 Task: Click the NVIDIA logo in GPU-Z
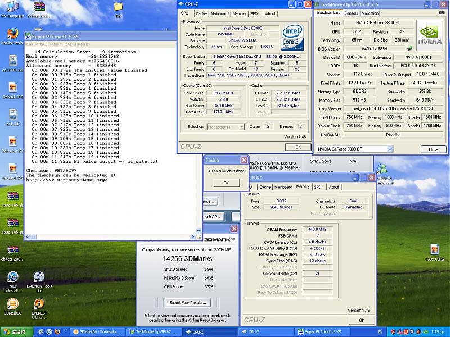(x=429, y=35)
